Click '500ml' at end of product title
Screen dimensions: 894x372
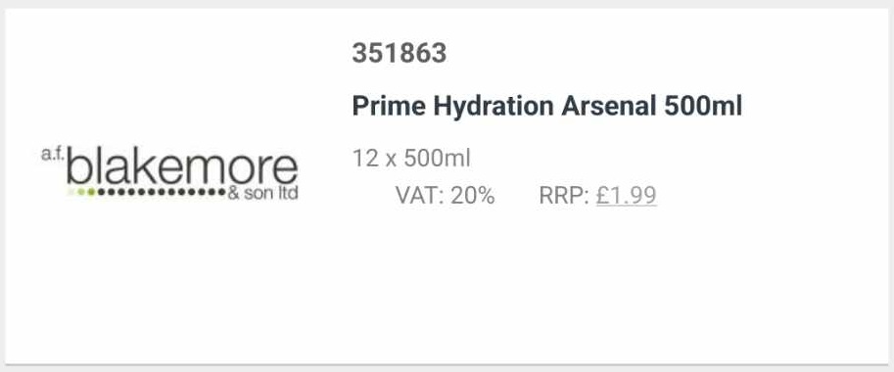tap(703, 107)
